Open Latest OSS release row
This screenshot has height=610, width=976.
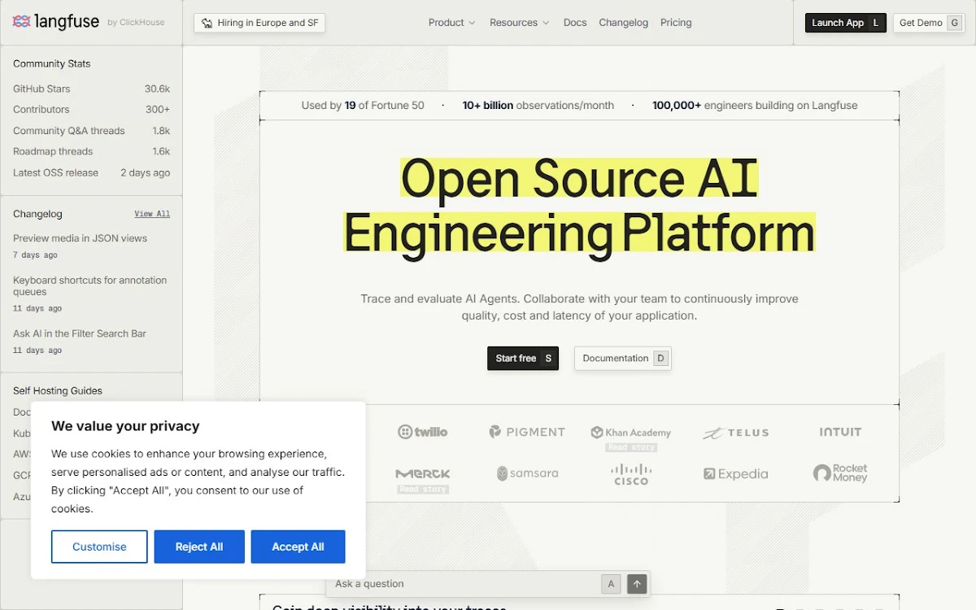91,172
